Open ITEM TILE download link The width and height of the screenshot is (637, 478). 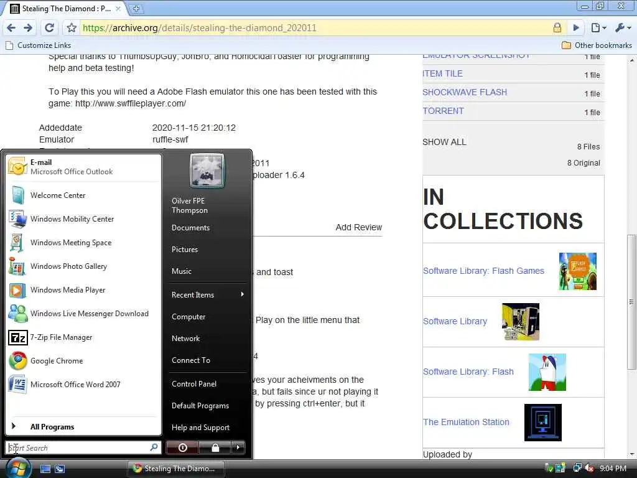(x=442, y=73)
